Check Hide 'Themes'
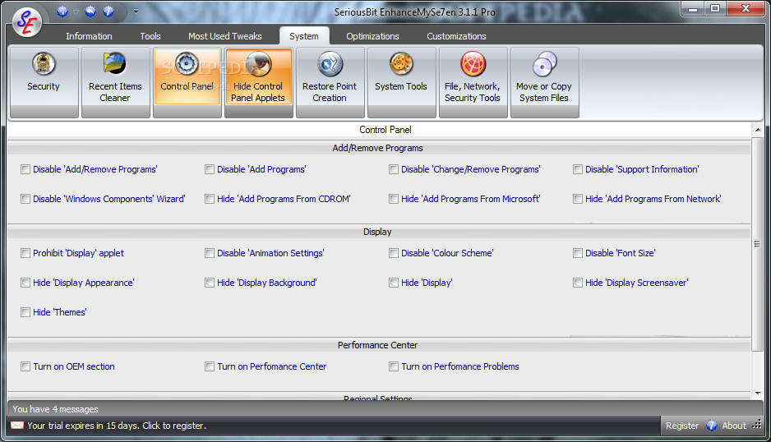 tap(25, 311)
